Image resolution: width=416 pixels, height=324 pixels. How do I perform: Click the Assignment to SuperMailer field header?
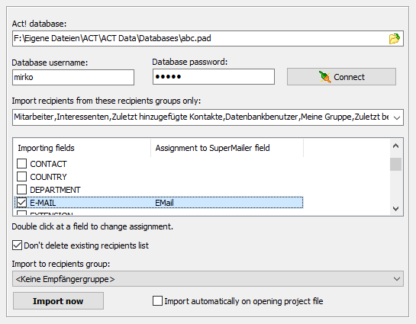[x=227, y=148]
